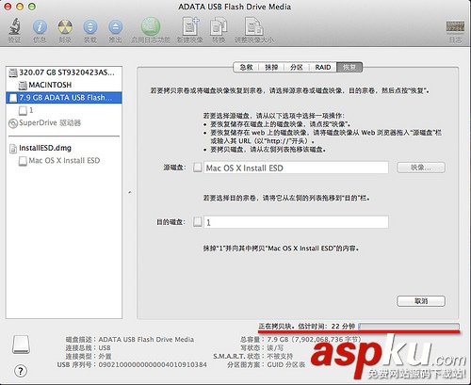
Task: Switch to the Erase (抹掉) tab
Action: pos(271,67)
